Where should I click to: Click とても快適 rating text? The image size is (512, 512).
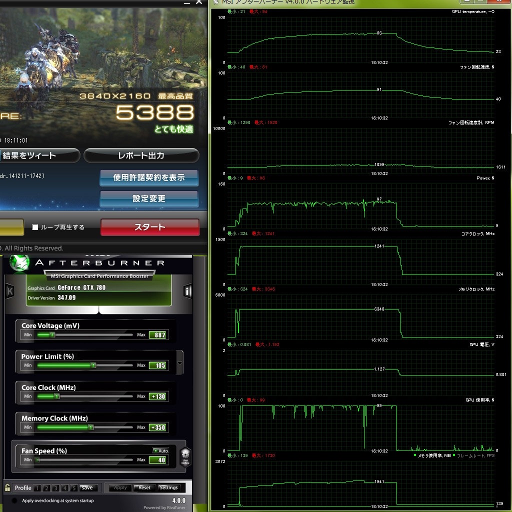173,129
